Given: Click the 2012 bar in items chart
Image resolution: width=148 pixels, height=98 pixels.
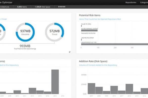Looking at the screenshot, I should 32,91.
